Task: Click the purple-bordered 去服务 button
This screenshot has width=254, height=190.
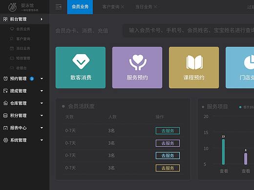Action: coord(168,143)
